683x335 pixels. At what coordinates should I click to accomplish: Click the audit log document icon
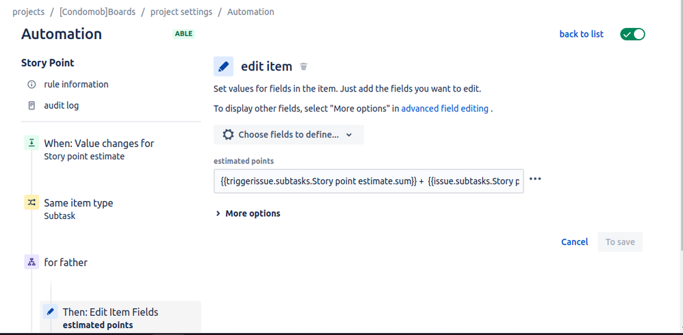pyautogui.click(x=31, y=106)
